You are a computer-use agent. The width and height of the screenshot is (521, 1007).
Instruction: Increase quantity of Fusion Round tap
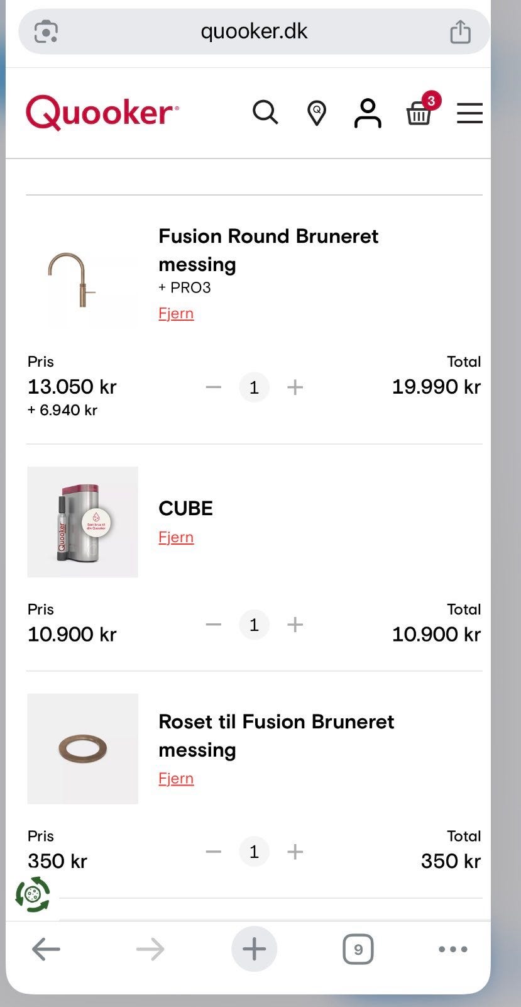pos(295,387)
